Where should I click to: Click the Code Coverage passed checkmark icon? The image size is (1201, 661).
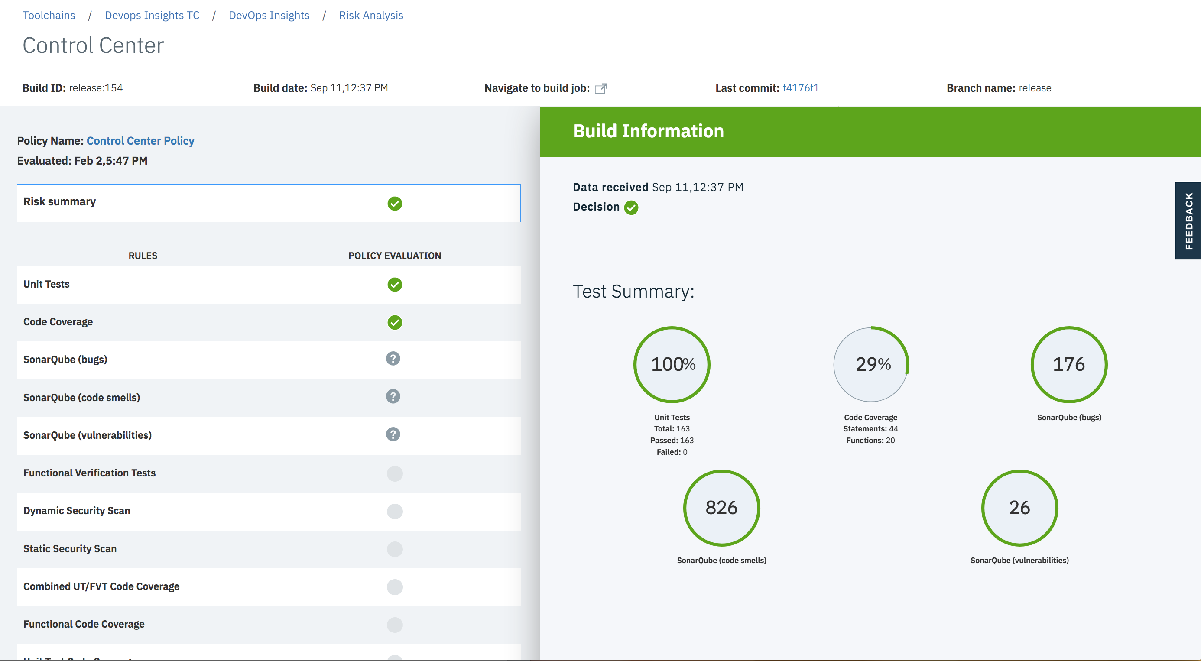[x=394, y=322]
